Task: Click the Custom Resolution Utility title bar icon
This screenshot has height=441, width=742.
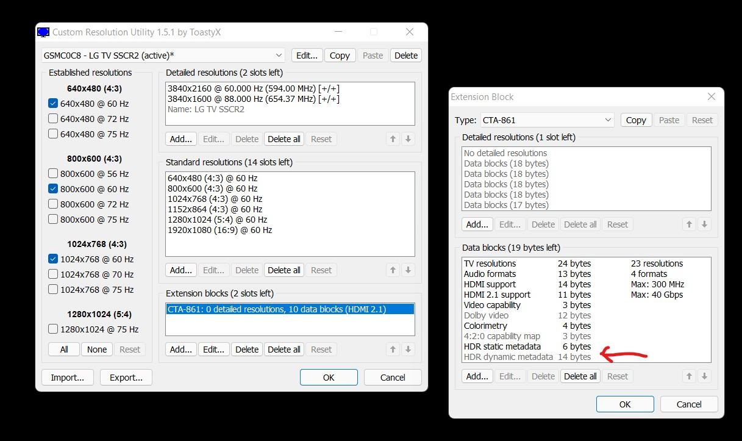Action: 43,32
